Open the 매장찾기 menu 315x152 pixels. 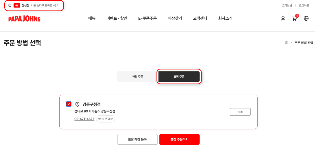175,18
